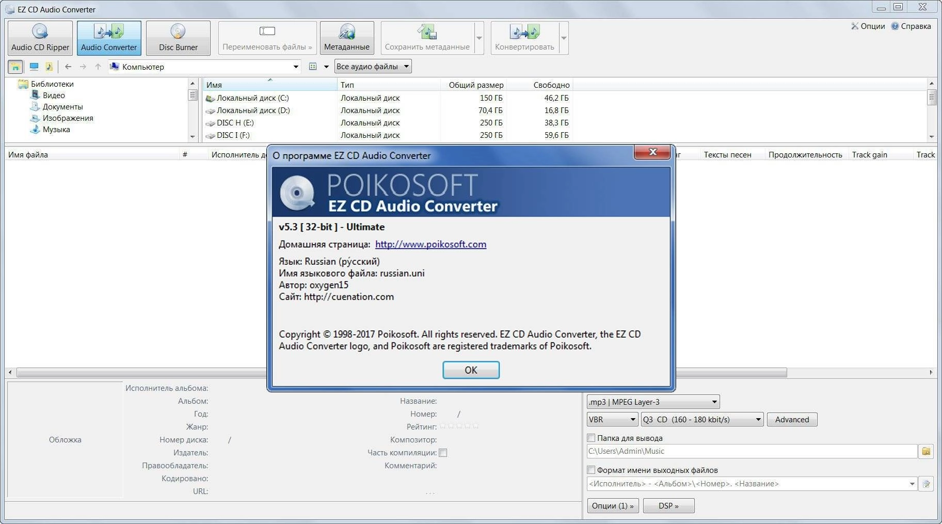Click the output folder path field
Viewport: 942px width, 524px height.
point(752,451)
